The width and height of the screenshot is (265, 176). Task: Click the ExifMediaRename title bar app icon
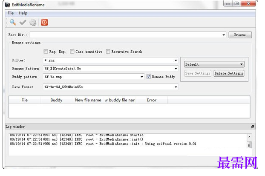coord(8,5)
